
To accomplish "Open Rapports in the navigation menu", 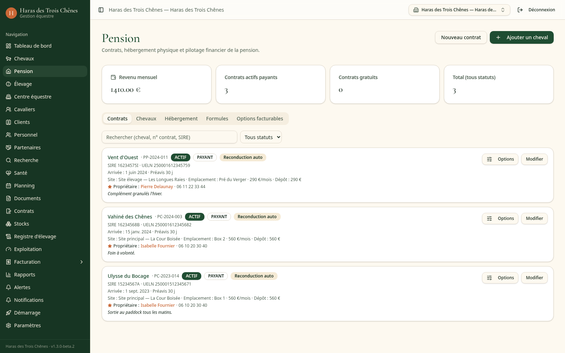I will (x=45, y=275).
